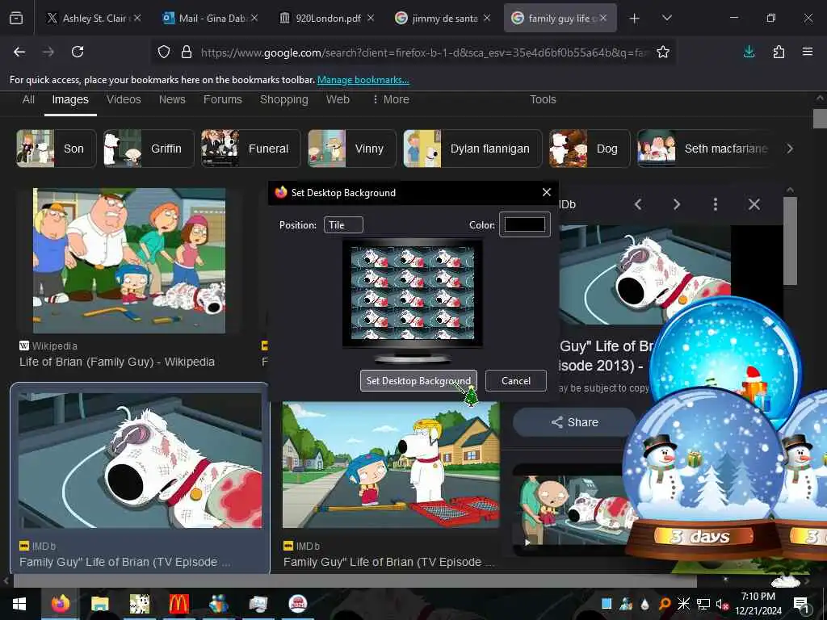Open the Manage bookmarks link

pos(363,80)
